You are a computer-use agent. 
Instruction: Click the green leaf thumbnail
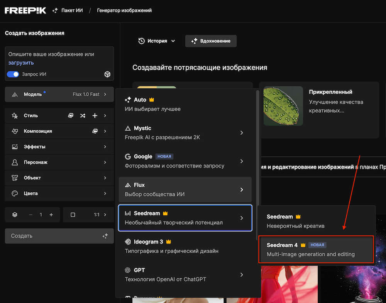tap(283, 106)
